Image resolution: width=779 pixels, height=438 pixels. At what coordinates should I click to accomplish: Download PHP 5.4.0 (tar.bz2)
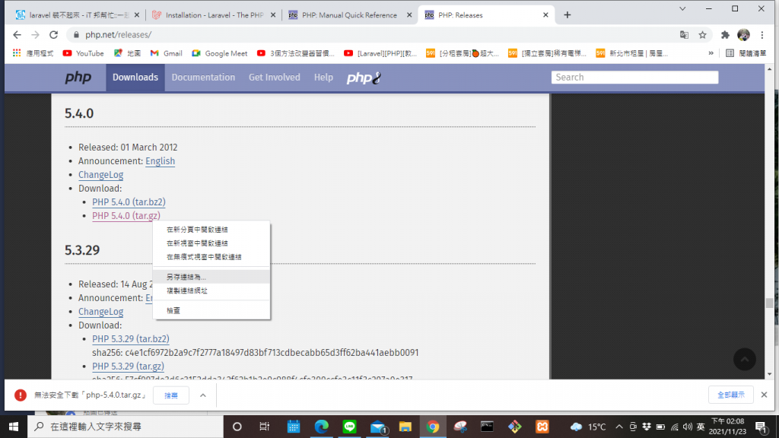(x=129, y=202)
